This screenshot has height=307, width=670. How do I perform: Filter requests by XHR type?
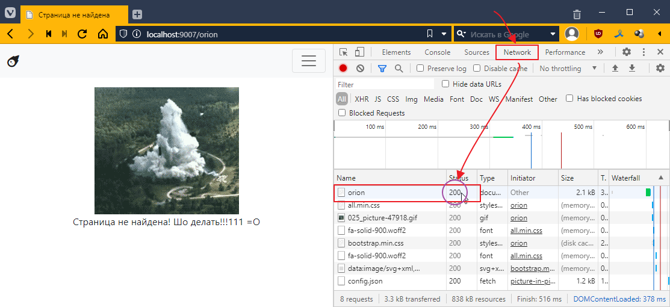[361, 99]
